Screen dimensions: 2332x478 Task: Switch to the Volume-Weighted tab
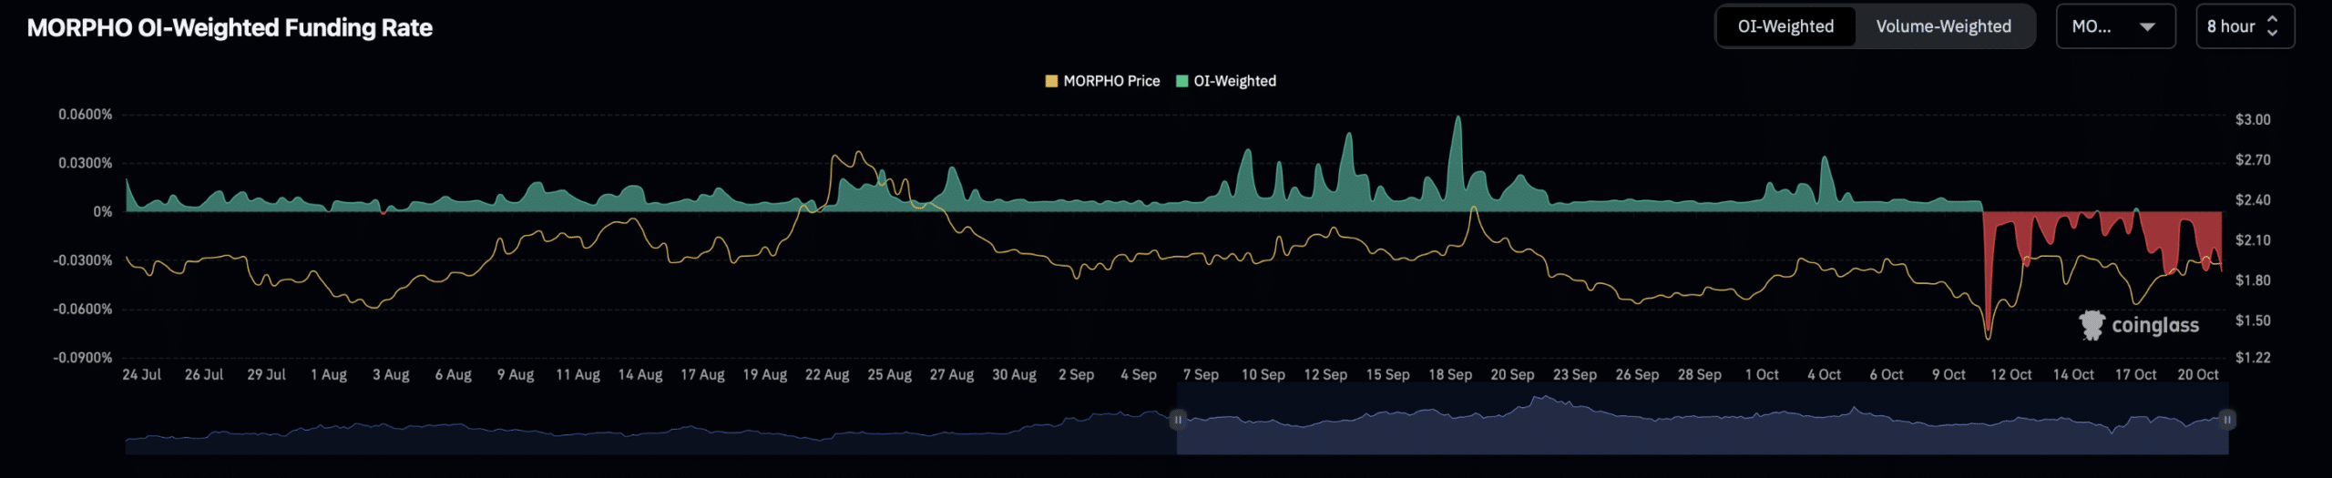click(x=1942, y=26)
